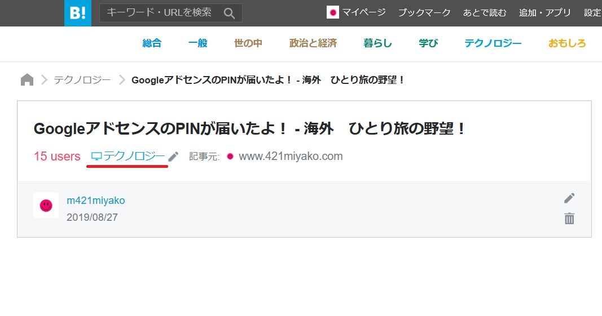
Task: Switch to the 政治と経済 category tab
Action: click(313, 43)
